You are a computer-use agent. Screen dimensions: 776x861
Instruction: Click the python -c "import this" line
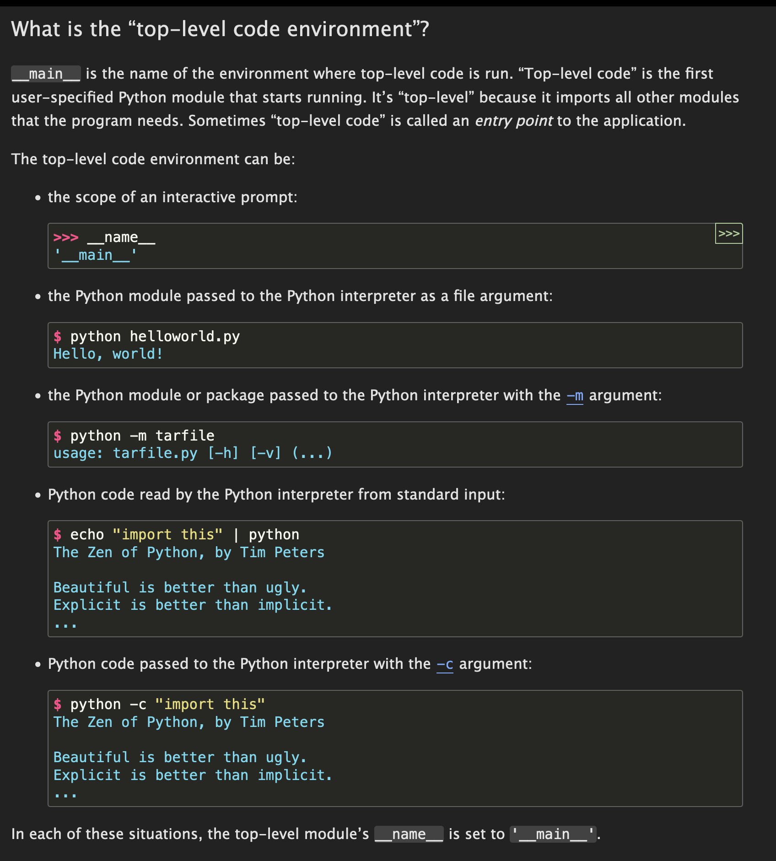click(159, 704)
